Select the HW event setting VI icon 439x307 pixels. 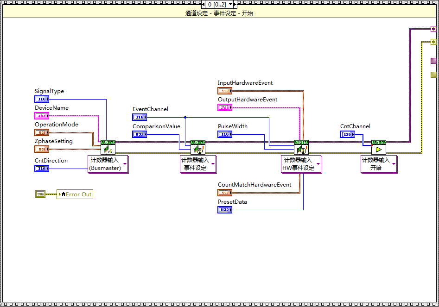click(x=301, y=148)
